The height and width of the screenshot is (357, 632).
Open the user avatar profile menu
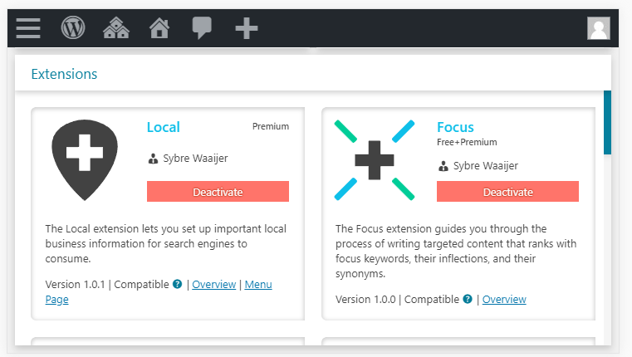point(599,28)
